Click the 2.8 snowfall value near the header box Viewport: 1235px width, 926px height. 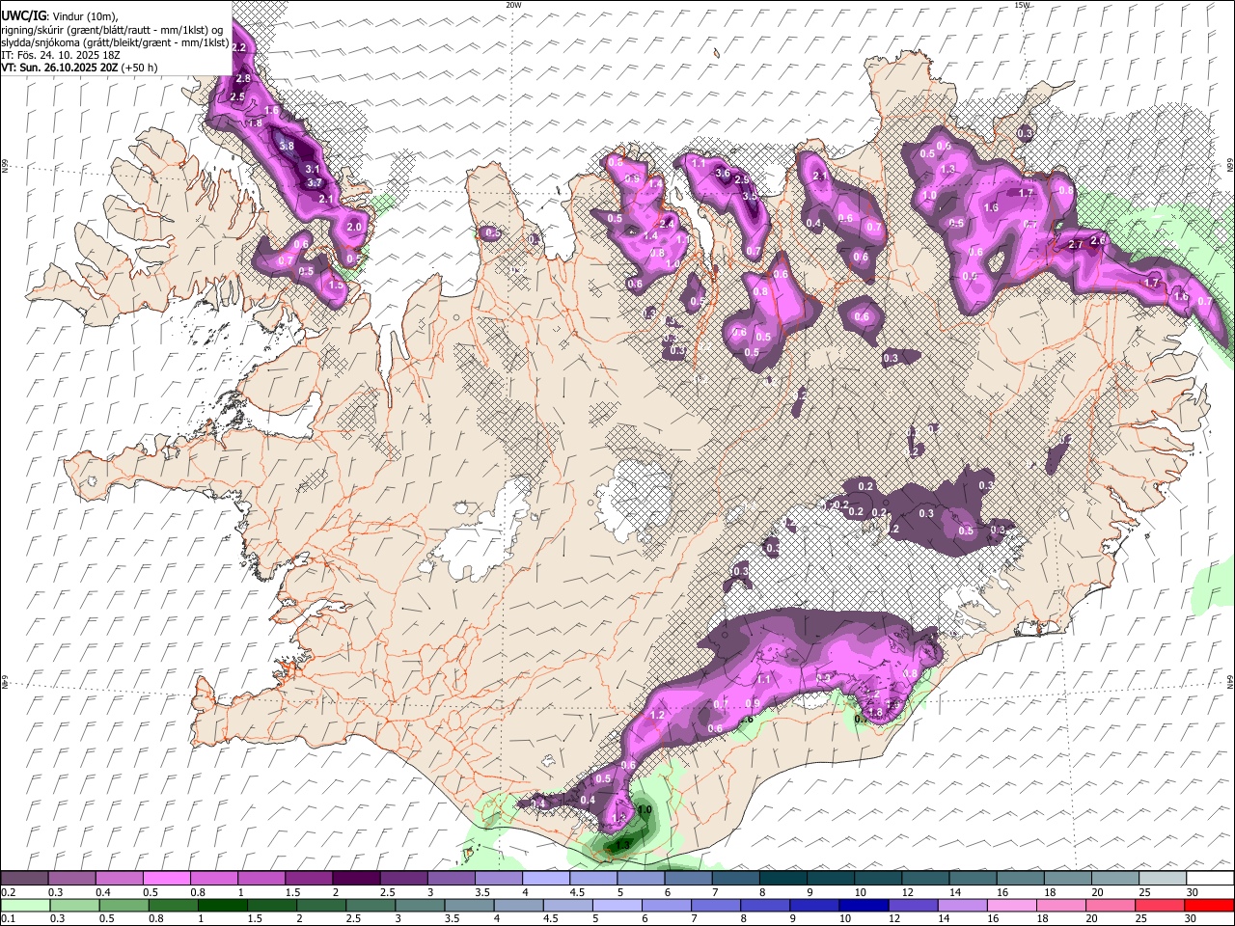pos(243,78)
